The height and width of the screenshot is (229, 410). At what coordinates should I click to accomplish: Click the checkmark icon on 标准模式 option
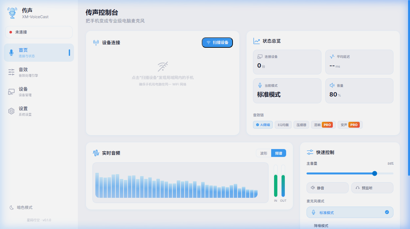387,212
